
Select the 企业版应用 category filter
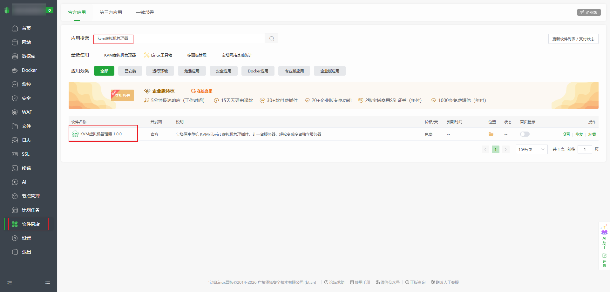click(330, 71)
